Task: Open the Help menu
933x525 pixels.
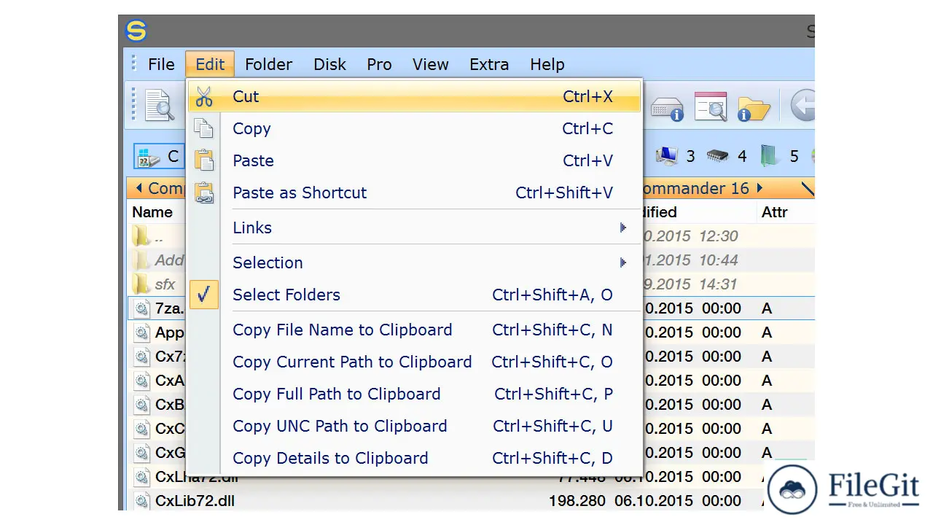Action: 547,64
